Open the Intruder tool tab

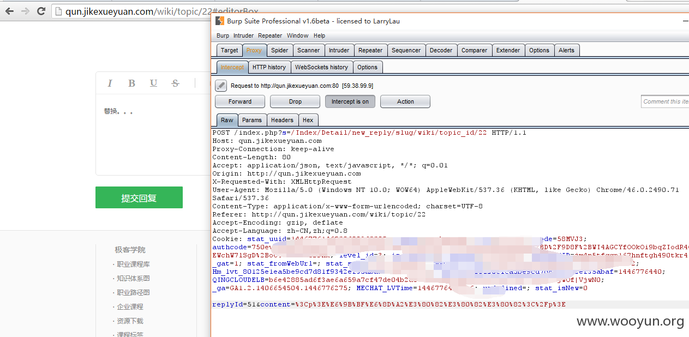click(x=339, y=50)
